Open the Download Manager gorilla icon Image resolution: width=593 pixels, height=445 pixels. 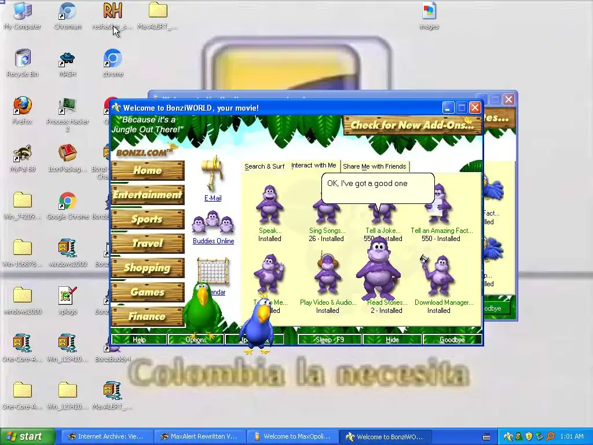click(x=438, y=275)
